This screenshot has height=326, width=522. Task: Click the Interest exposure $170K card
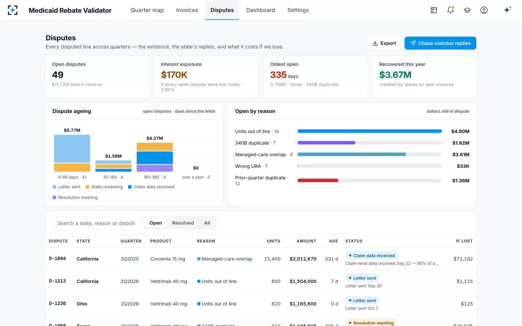point(207,77)
